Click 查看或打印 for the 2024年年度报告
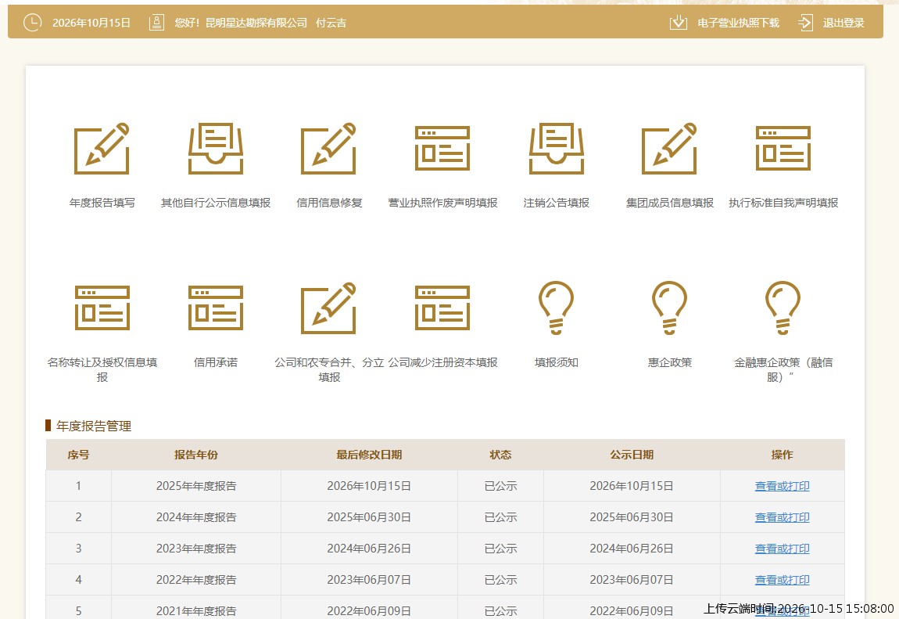 tap(782, 517)
